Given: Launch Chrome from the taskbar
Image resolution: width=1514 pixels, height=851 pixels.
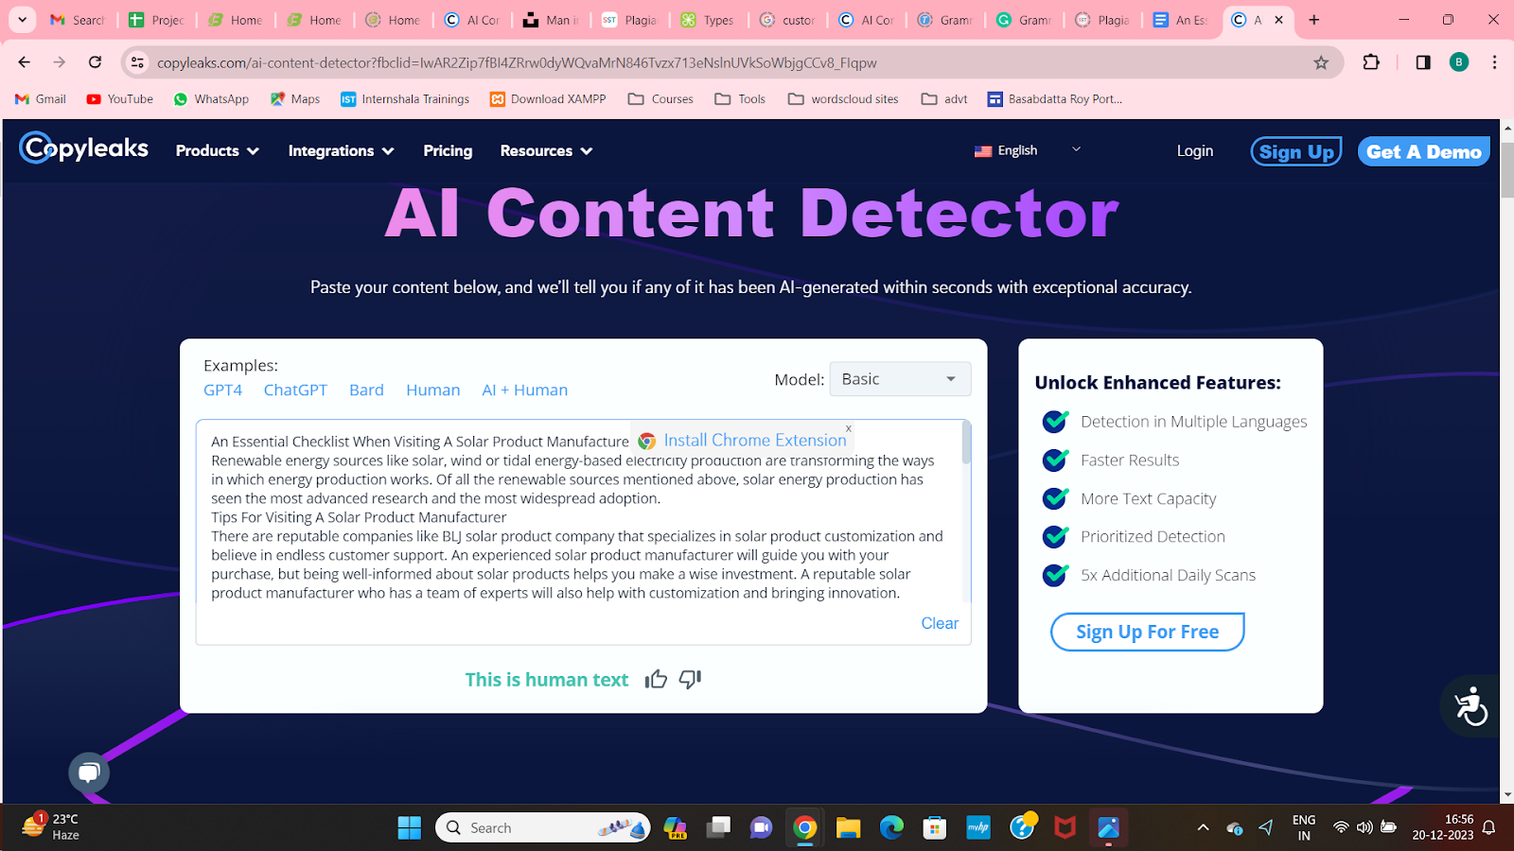Looking at the screenshot, I should coord(804,827).
